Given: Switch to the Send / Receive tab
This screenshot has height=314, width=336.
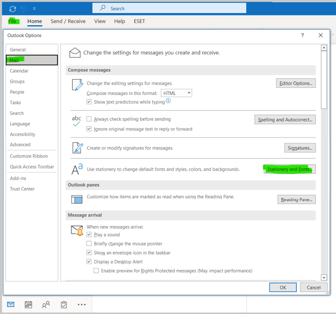Looking at the screenshot, I should (x=68, y=21).
